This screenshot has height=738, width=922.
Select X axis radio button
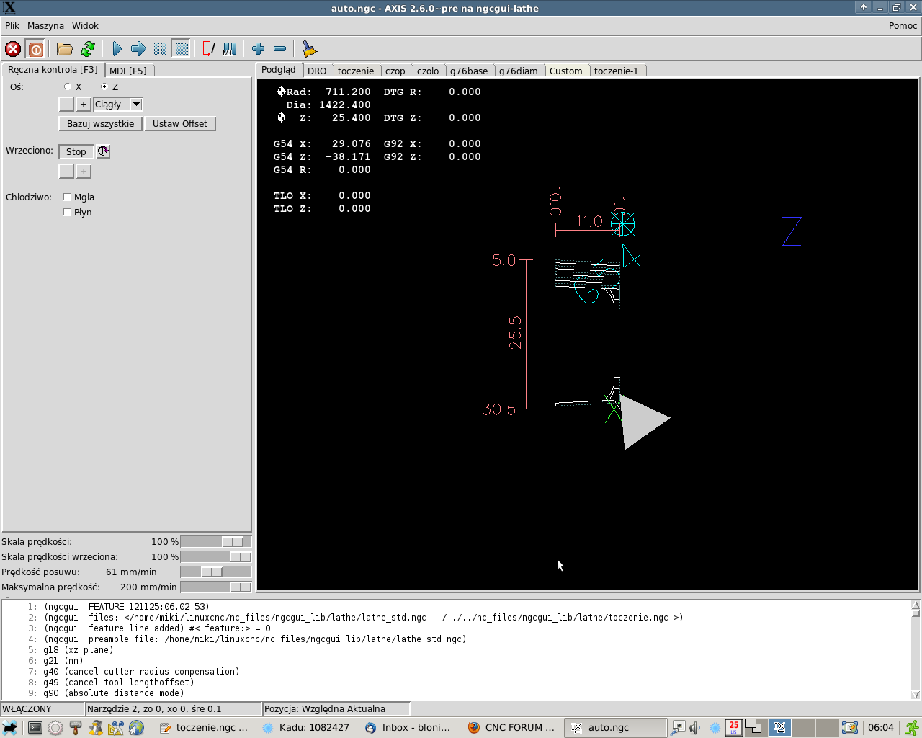coord(68,86)
